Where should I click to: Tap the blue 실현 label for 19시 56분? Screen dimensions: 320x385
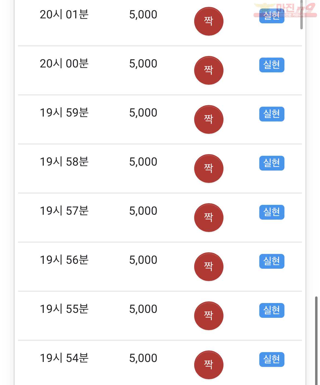click(272, 261)
